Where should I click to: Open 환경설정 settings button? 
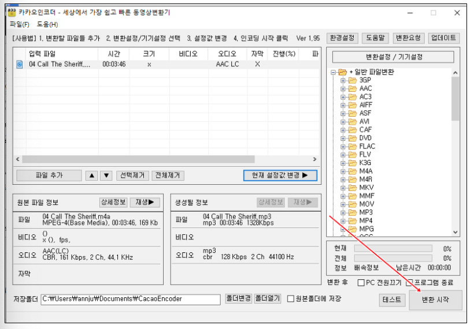(x=342, y=38)
